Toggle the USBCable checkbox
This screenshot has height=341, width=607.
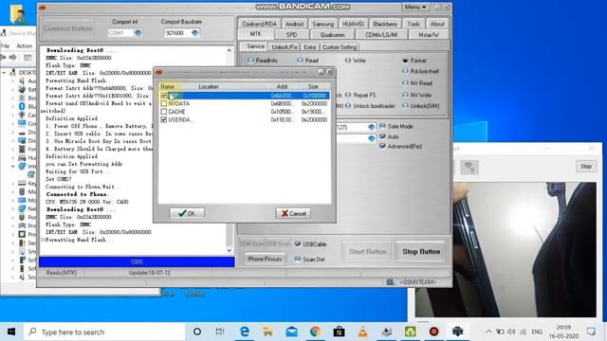click(x=297, y=244)
